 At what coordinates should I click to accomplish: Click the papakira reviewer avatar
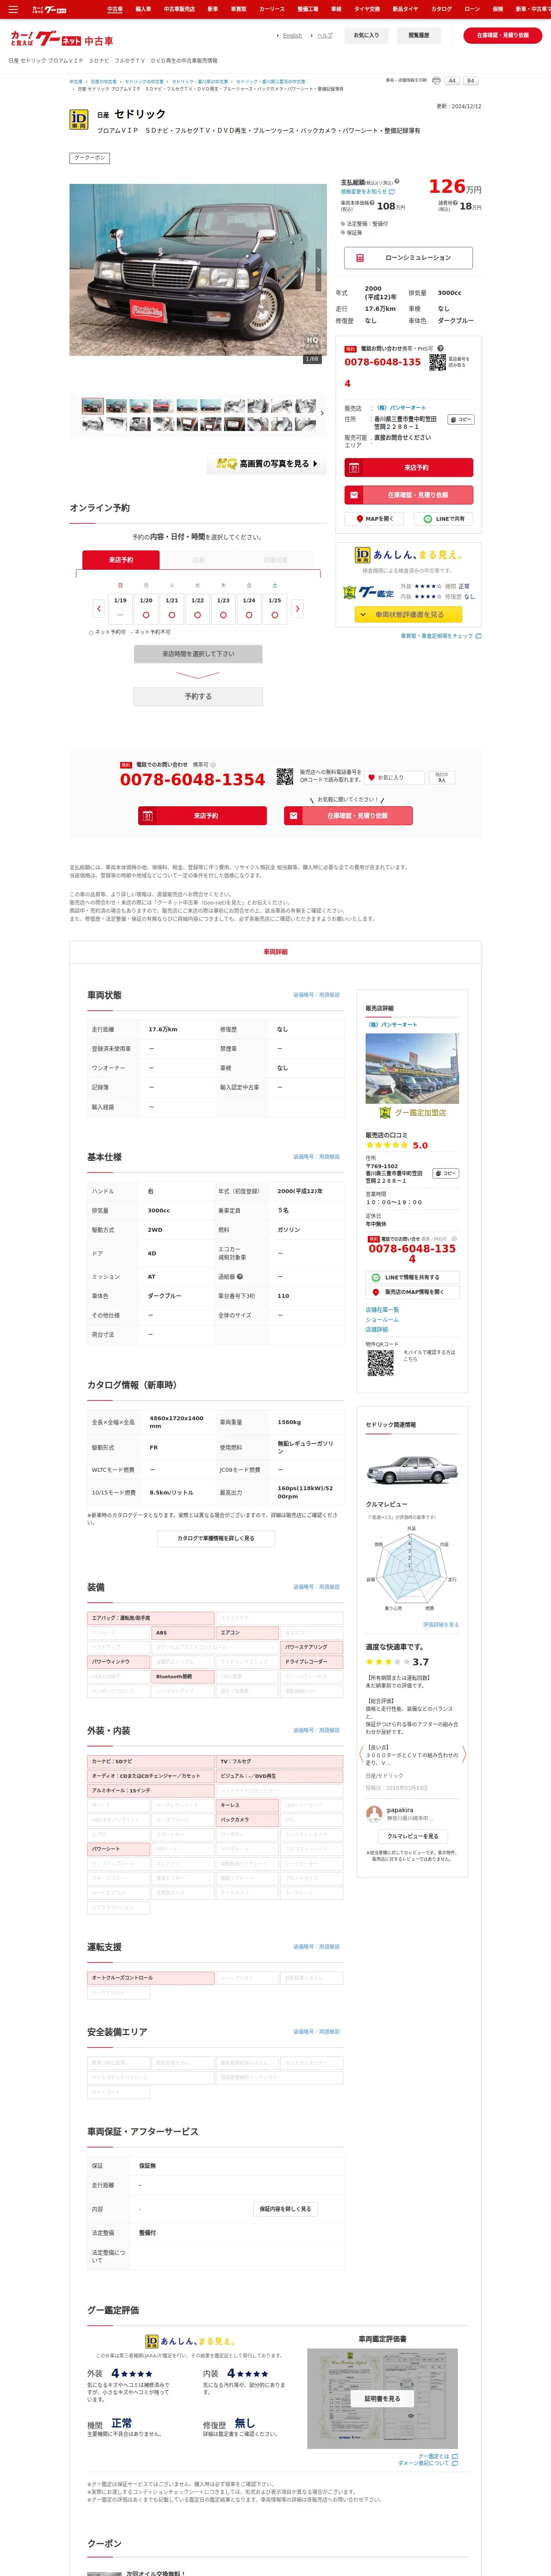374,1813
